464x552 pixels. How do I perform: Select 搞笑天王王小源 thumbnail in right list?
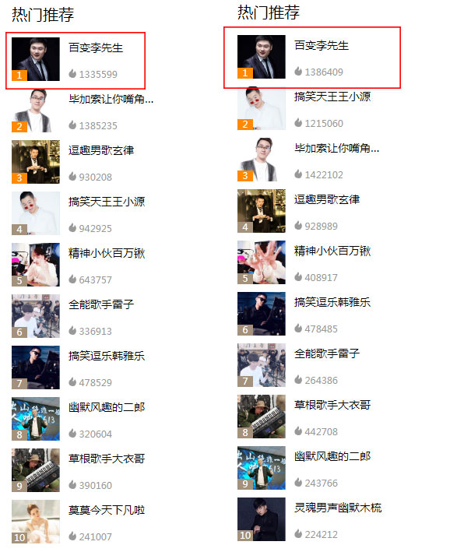262,108
